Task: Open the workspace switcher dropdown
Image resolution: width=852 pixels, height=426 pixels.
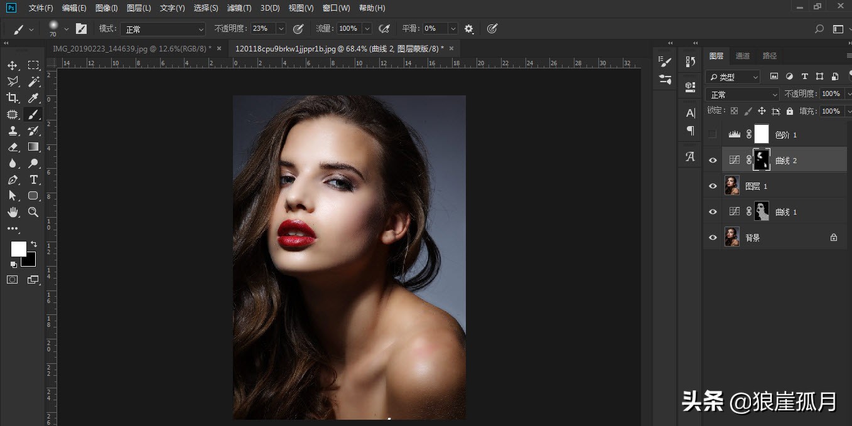Action: click(x=839, y=29)
